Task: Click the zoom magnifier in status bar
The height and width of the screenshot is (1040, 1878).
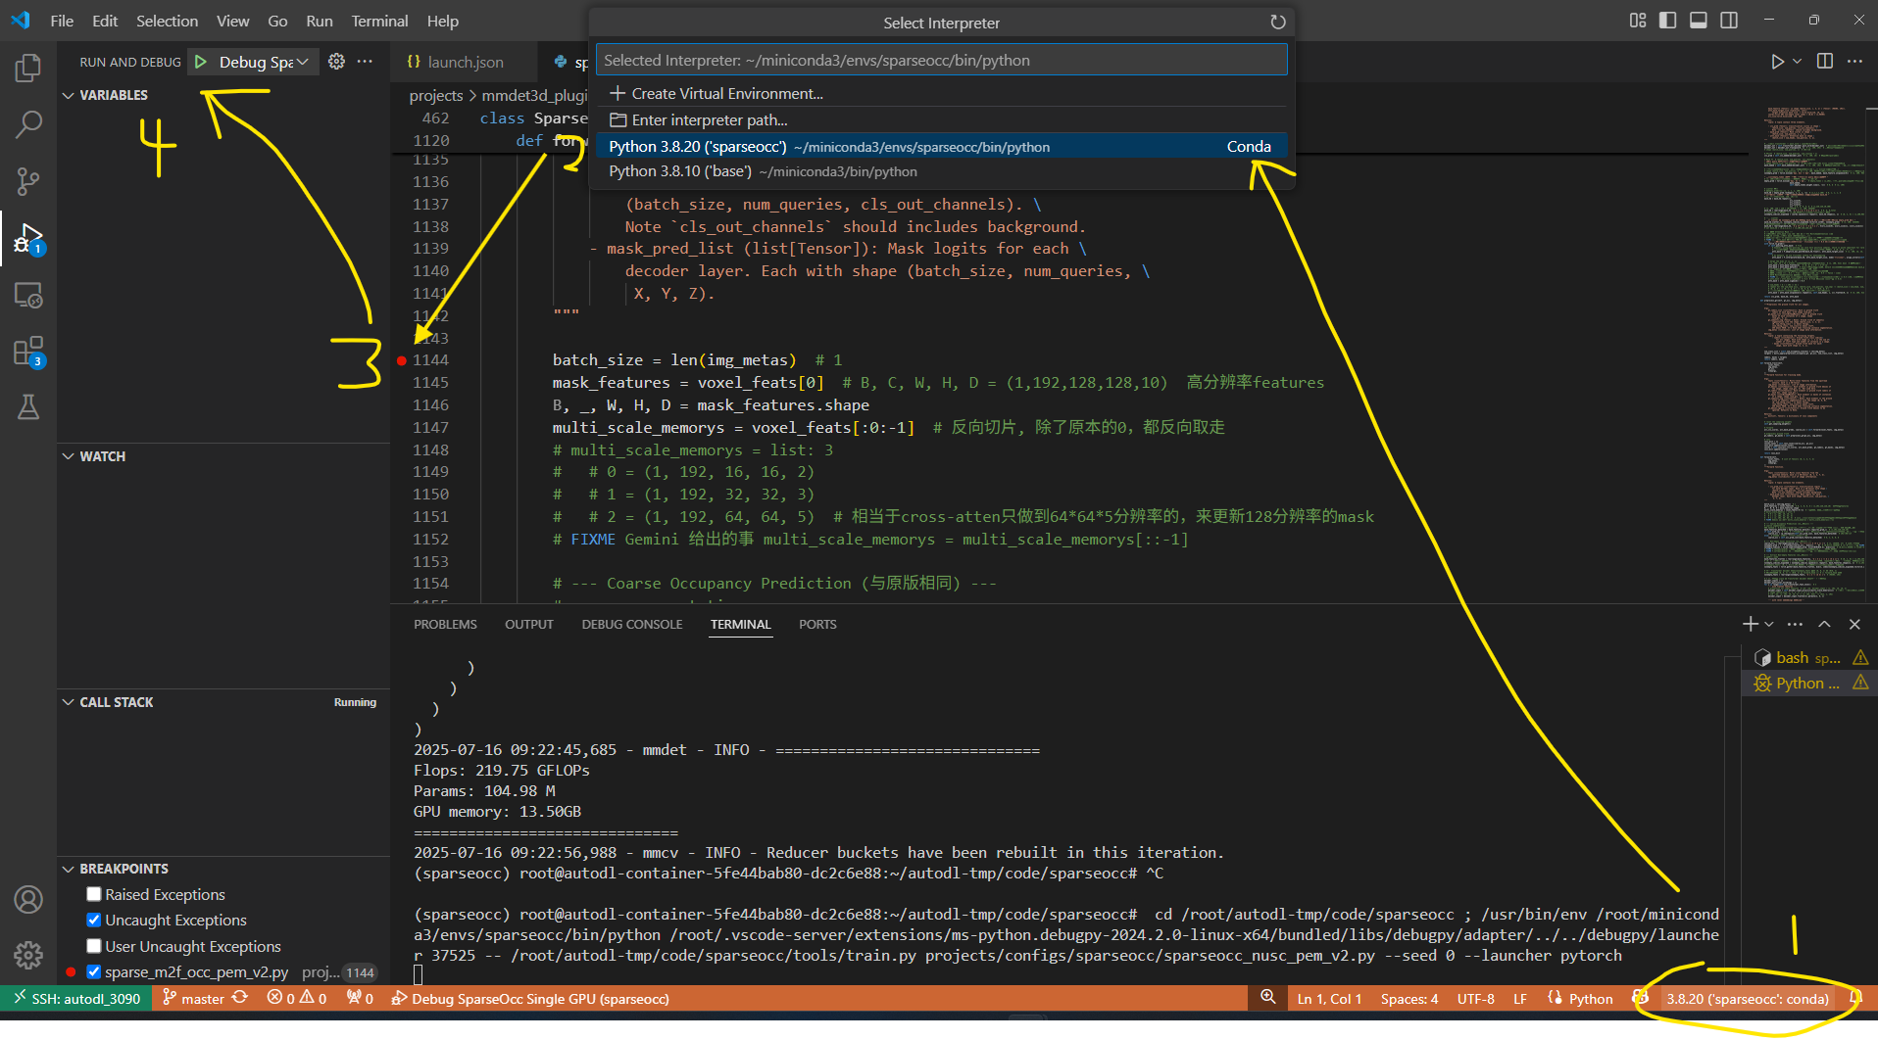Action: [x=1267, y=997]
